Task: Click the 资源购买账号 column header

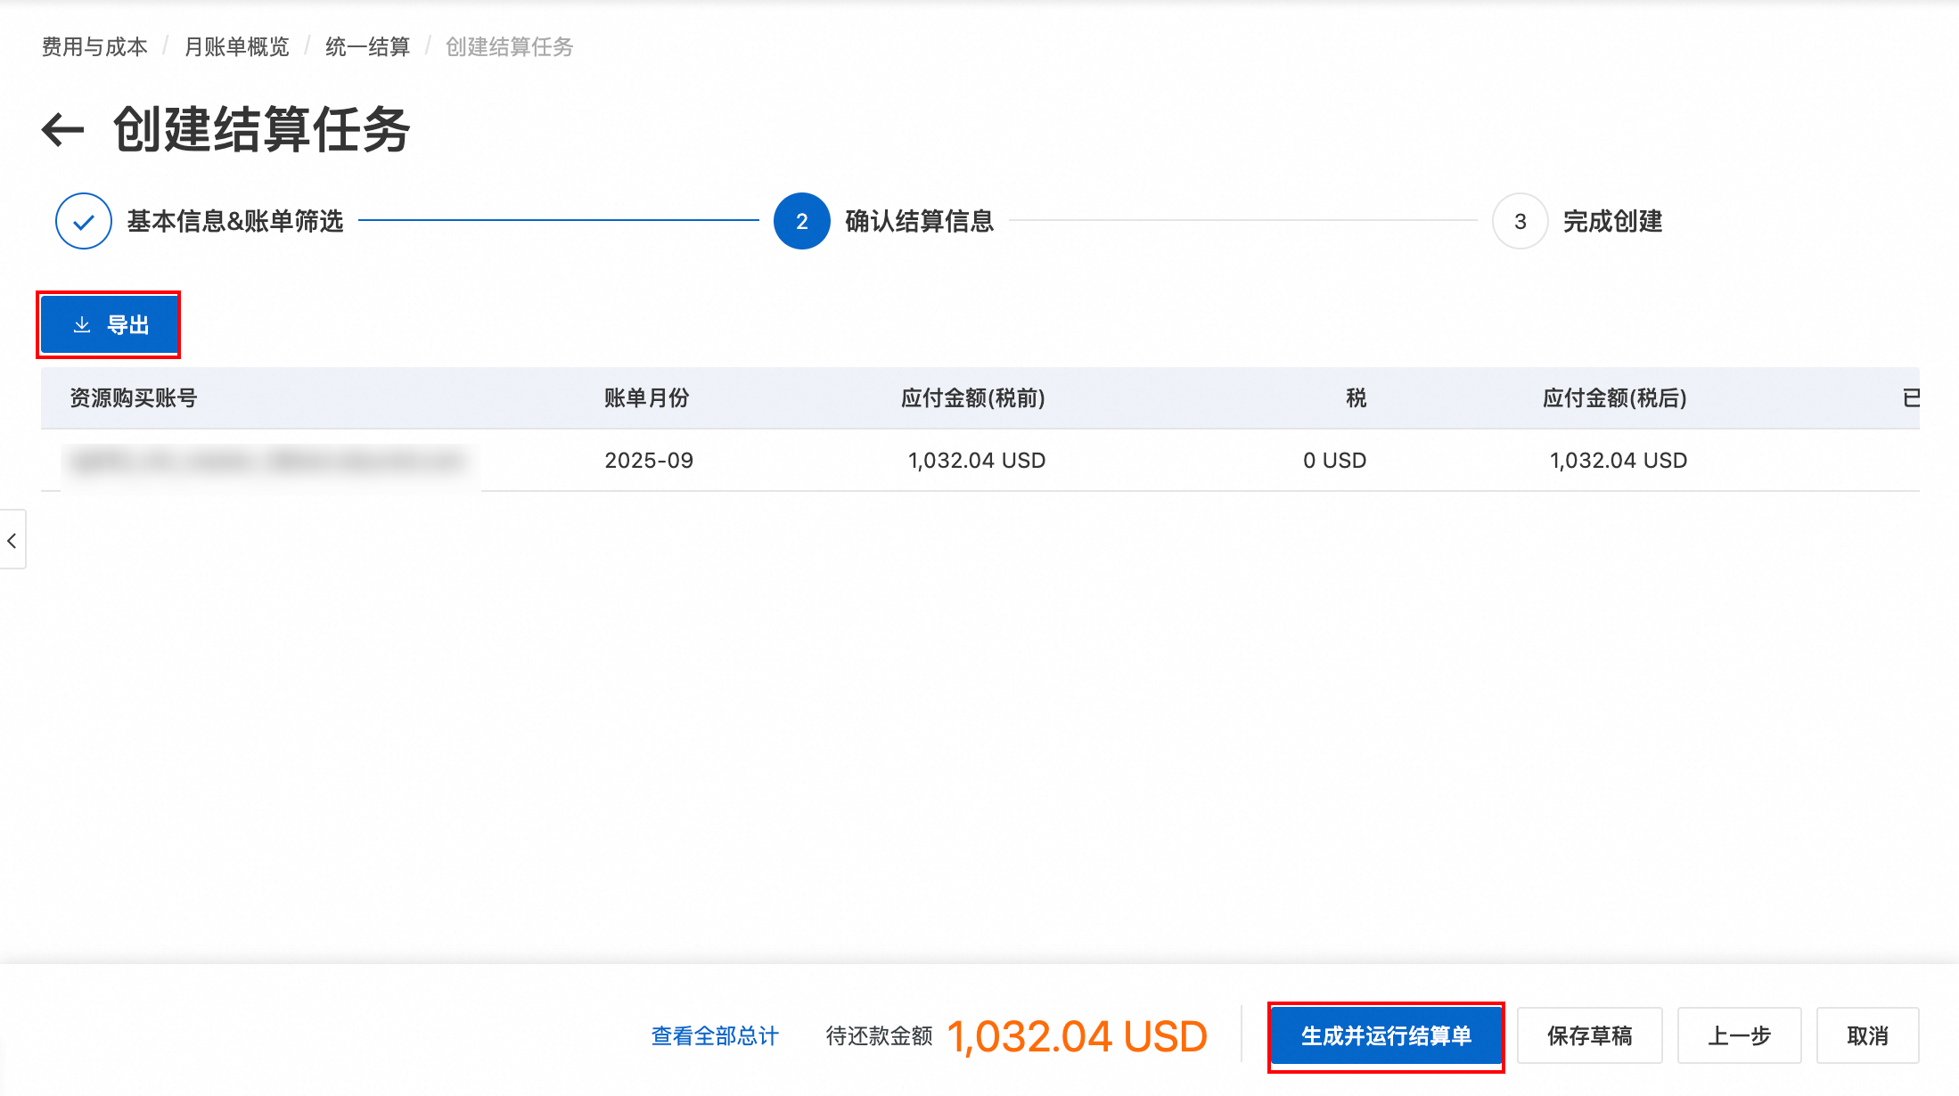Action: 134,397
